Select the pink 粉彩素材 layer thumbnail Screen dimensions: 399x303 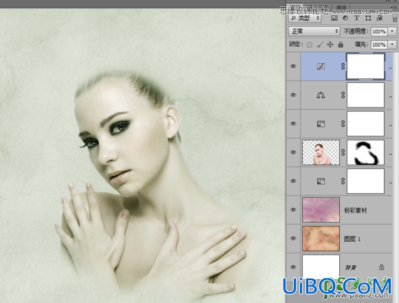point(321,210)
